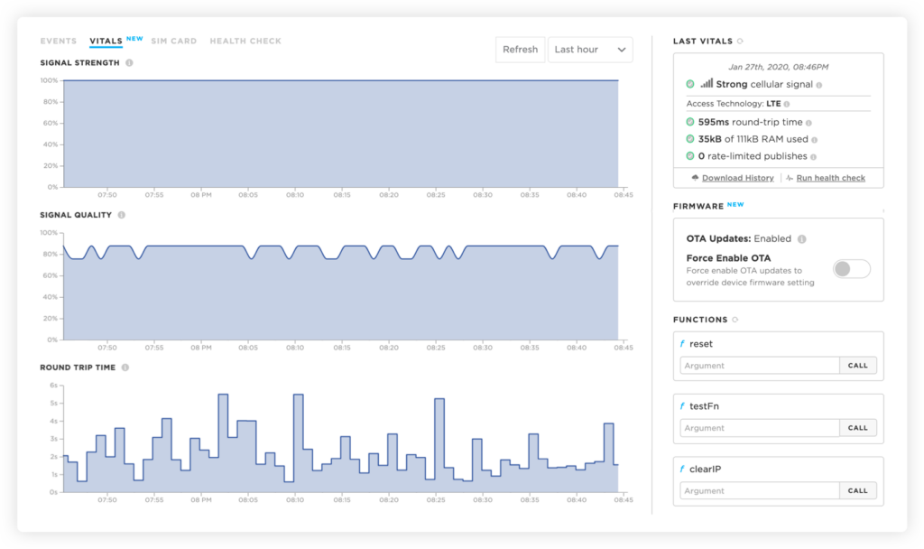Screen dimensions: 924x549
Task: Click the Signal Quality info icon
Action: pos(121,215)
